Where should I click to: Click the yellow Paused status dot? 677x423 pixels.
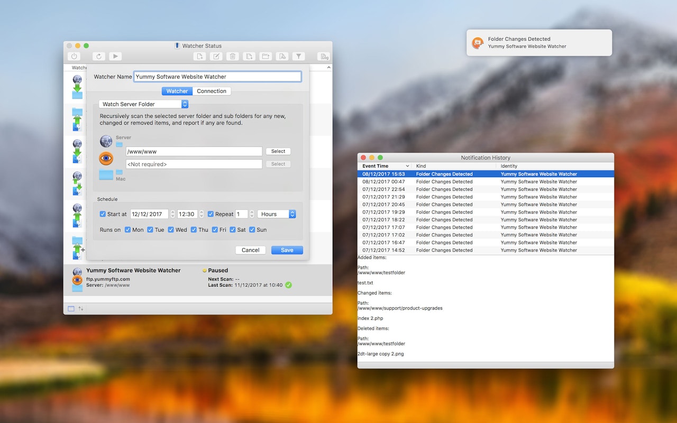205,271
